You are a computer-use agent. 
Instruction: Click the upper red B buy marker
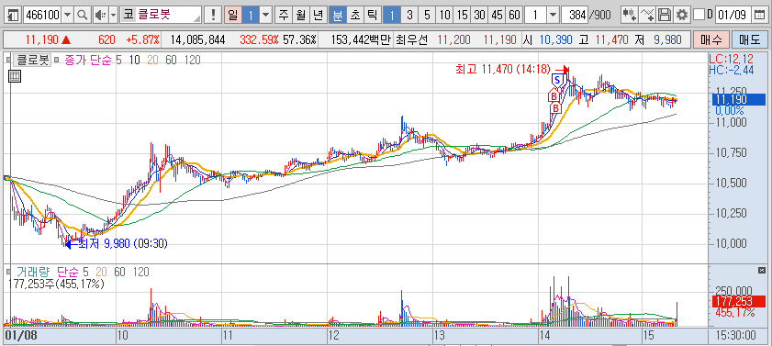tap(554, 95)
